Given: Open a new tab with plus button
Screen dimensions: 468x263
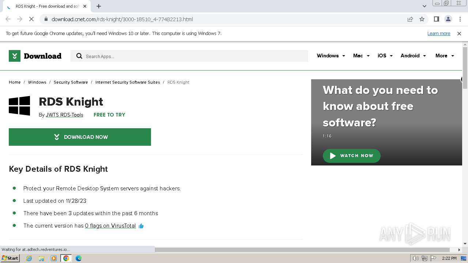Looking at the screenshot, I should pyautogui.click(x=99, y=6).
